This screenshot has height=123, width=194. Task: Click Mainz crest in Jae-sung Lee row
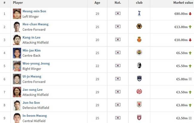pyautogui.click(x=139, y=92)
